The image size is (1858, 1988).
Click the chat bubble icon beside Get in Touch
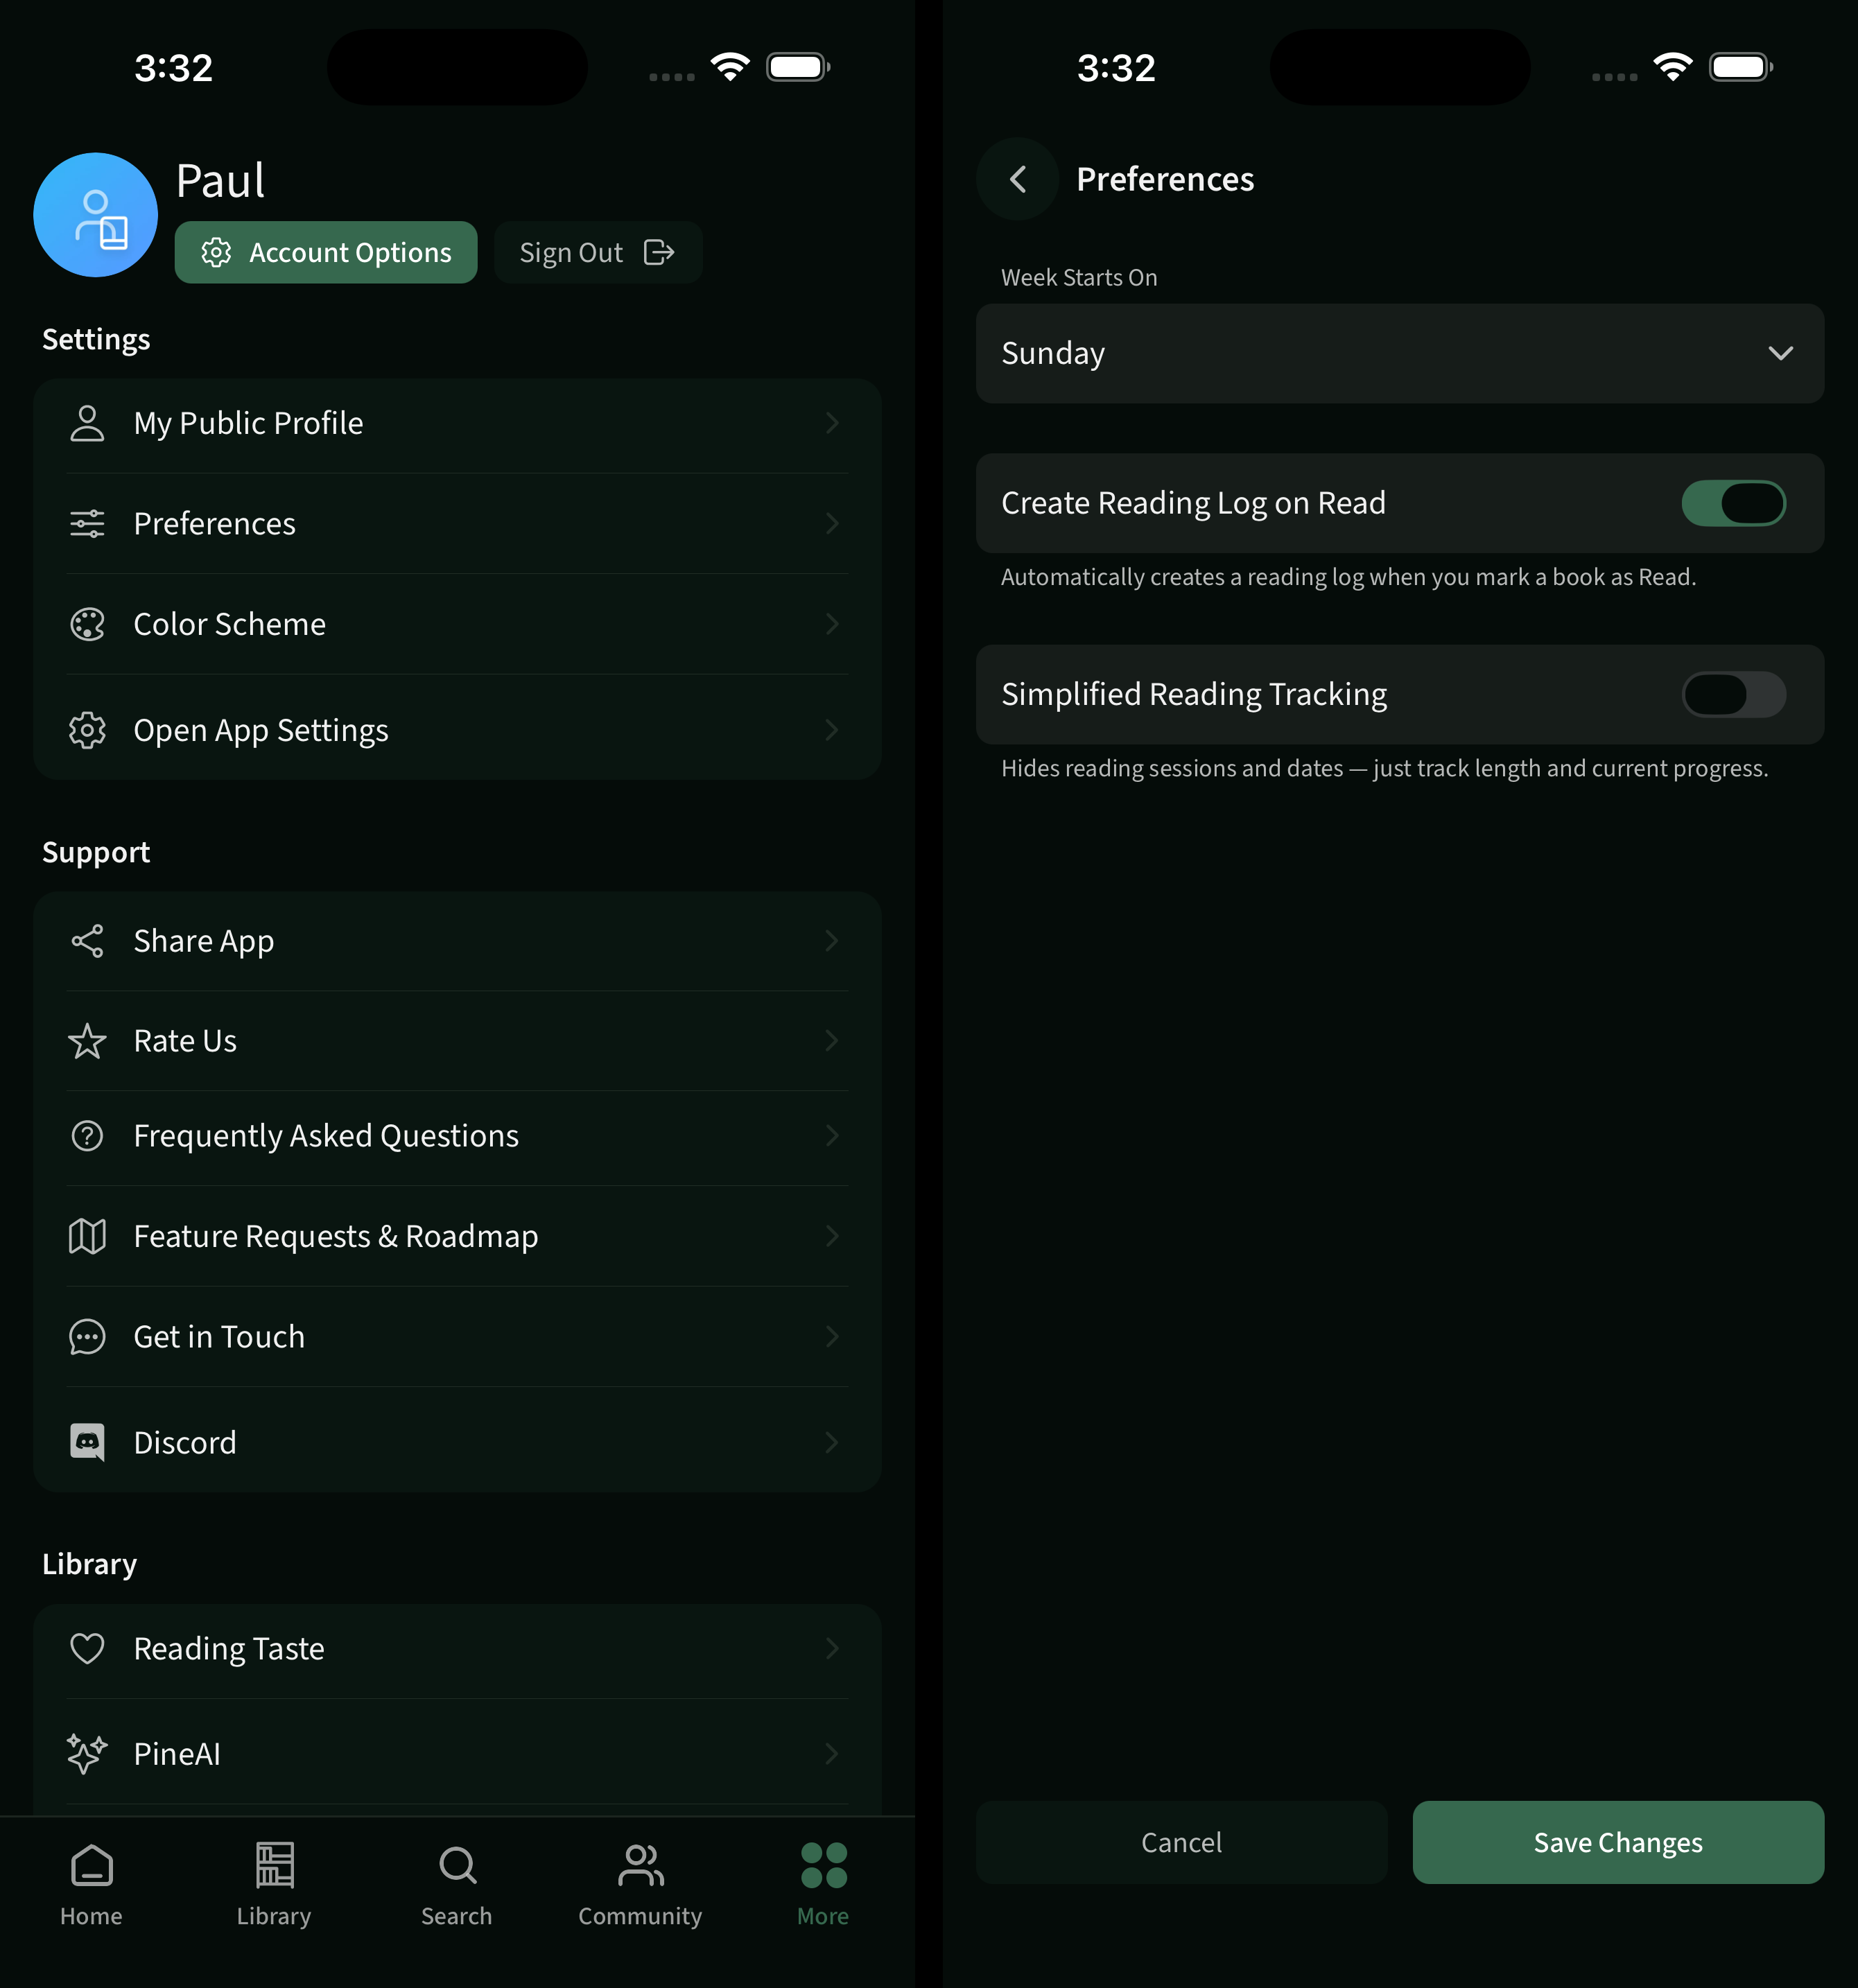pyautogui.click(x=87, y=1336)
